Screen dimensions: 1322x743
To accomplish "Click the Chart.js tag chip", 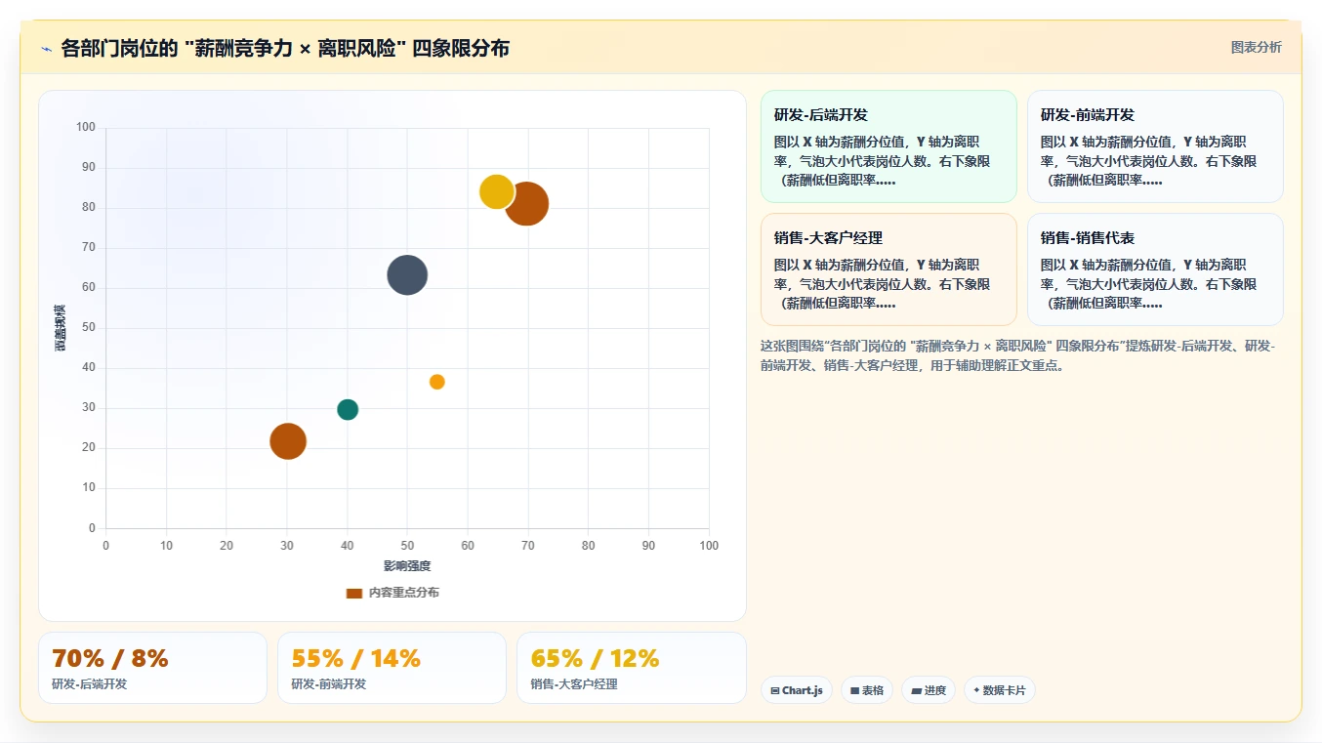I will (x=797, y=690).
